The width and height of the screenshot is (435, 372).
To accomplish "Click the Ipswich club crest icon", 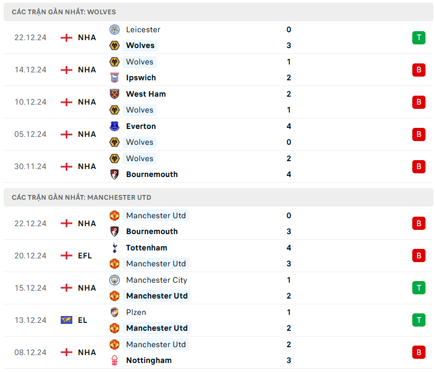I will pyautogui.click(x=114, y=78).
